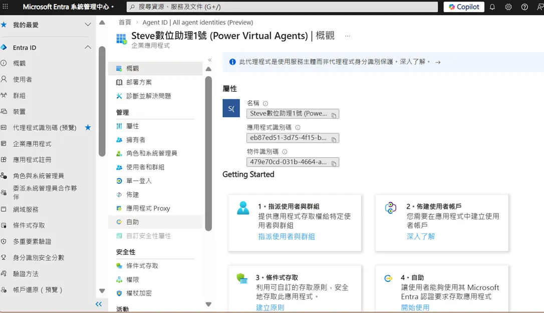Open 帳戶還原 (預覽) in the sidebar
Viewport: 544px width, 313px height.
[38, 290]
